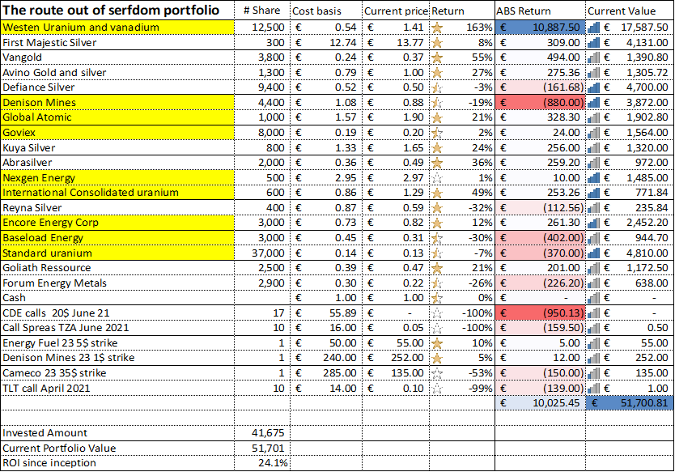Click the 'Return' column header

tap(448, 11)
